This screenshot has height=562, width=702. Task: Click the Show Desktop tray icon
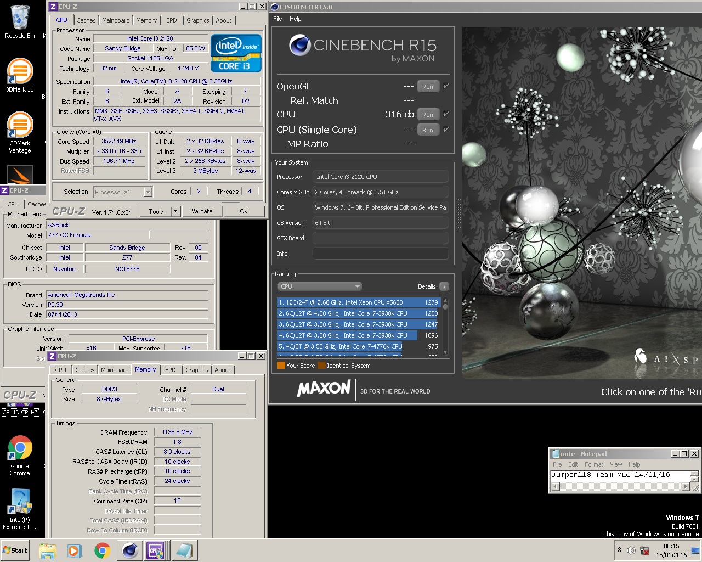point(695,550)
